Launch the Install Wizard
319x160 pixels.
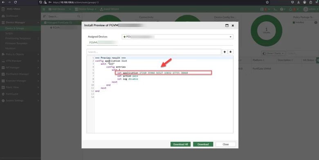pos(110,9)
